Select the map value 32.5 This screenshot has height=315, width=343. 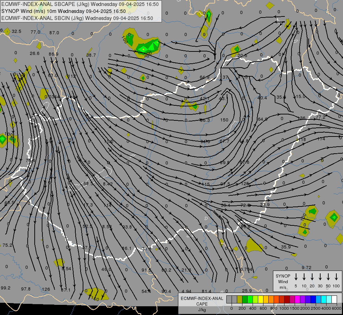click(x=16, y=31)
